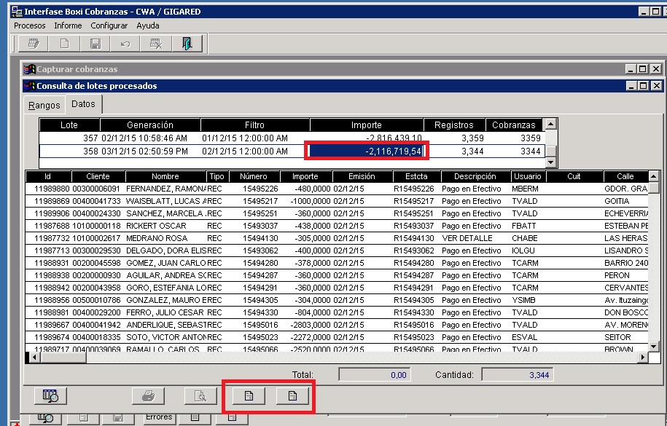Viewport: 667px width, 426px height.
Task: Open print preview with the magnifier document icon
Action: (198, 395)
